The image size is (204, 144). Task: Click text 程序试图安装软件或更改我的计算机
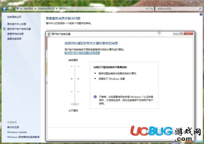click(117, 73)
